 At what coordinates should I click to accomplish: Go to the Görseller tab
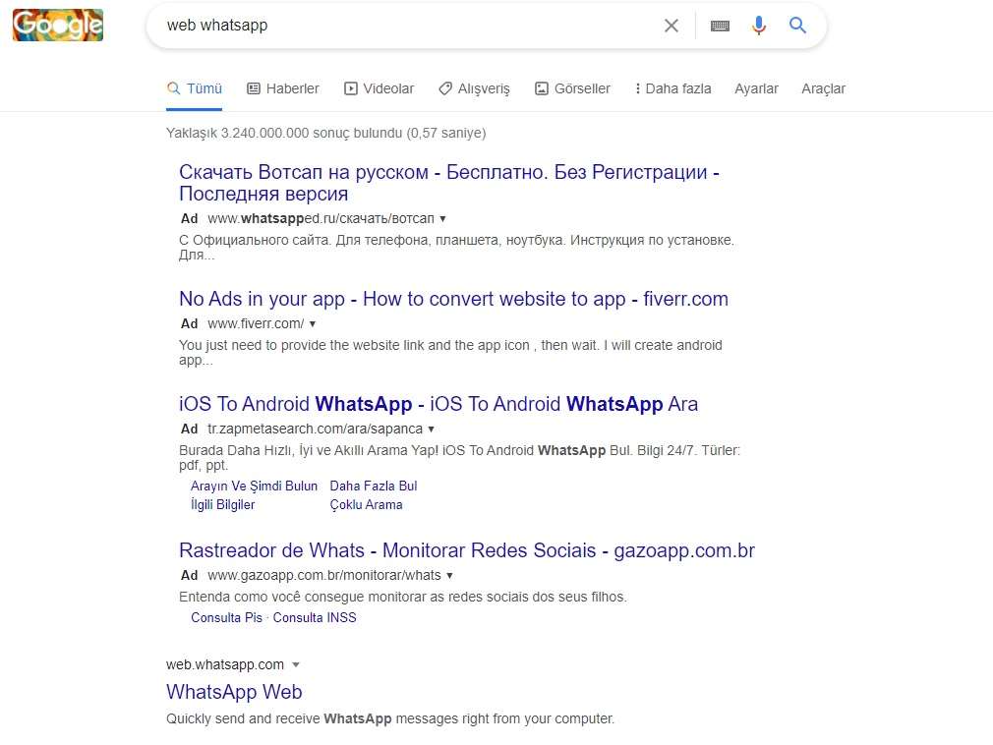click(572, 88)
